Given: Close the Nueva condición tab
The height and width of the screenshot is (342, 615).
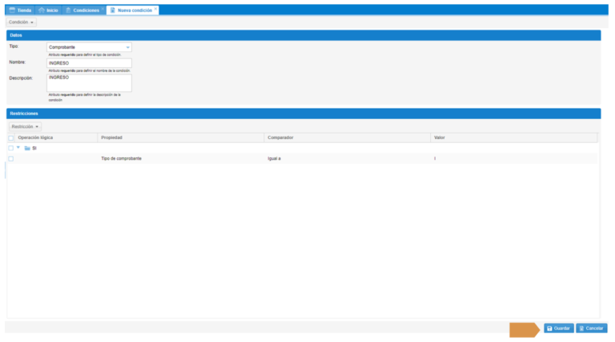Looking at the screenshot, I should (155, 10).
